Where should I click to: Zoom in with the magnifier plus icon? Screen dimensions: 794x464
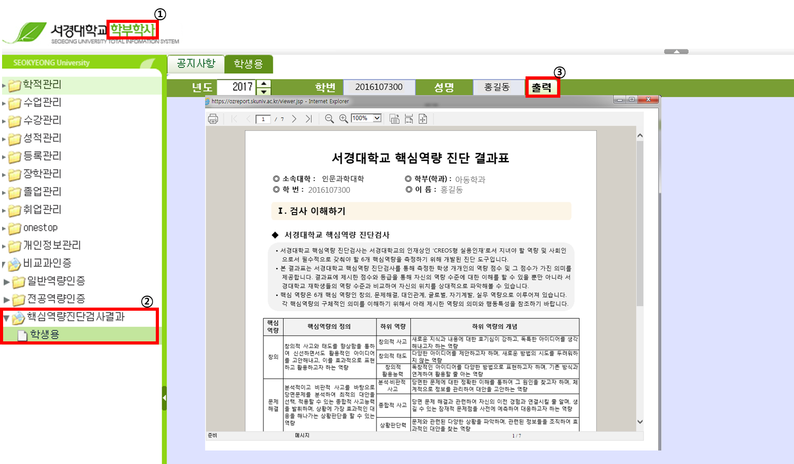click(343, 118)
